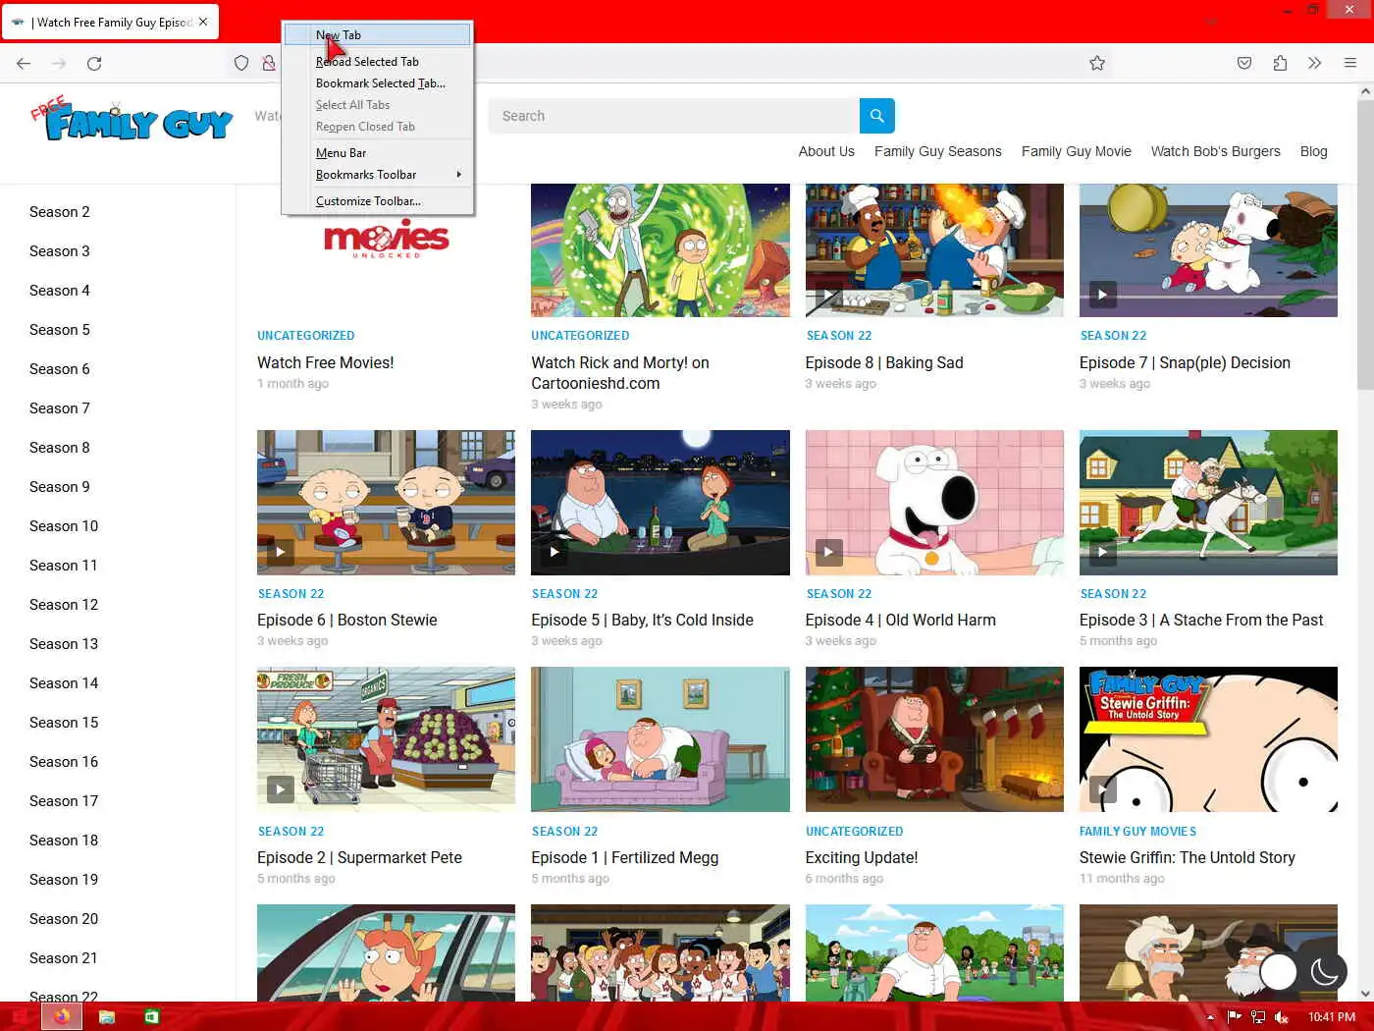Open the Exciting Update! post title
Image resolution: width=1374 pixels, height=1031 pixels.
862,858
